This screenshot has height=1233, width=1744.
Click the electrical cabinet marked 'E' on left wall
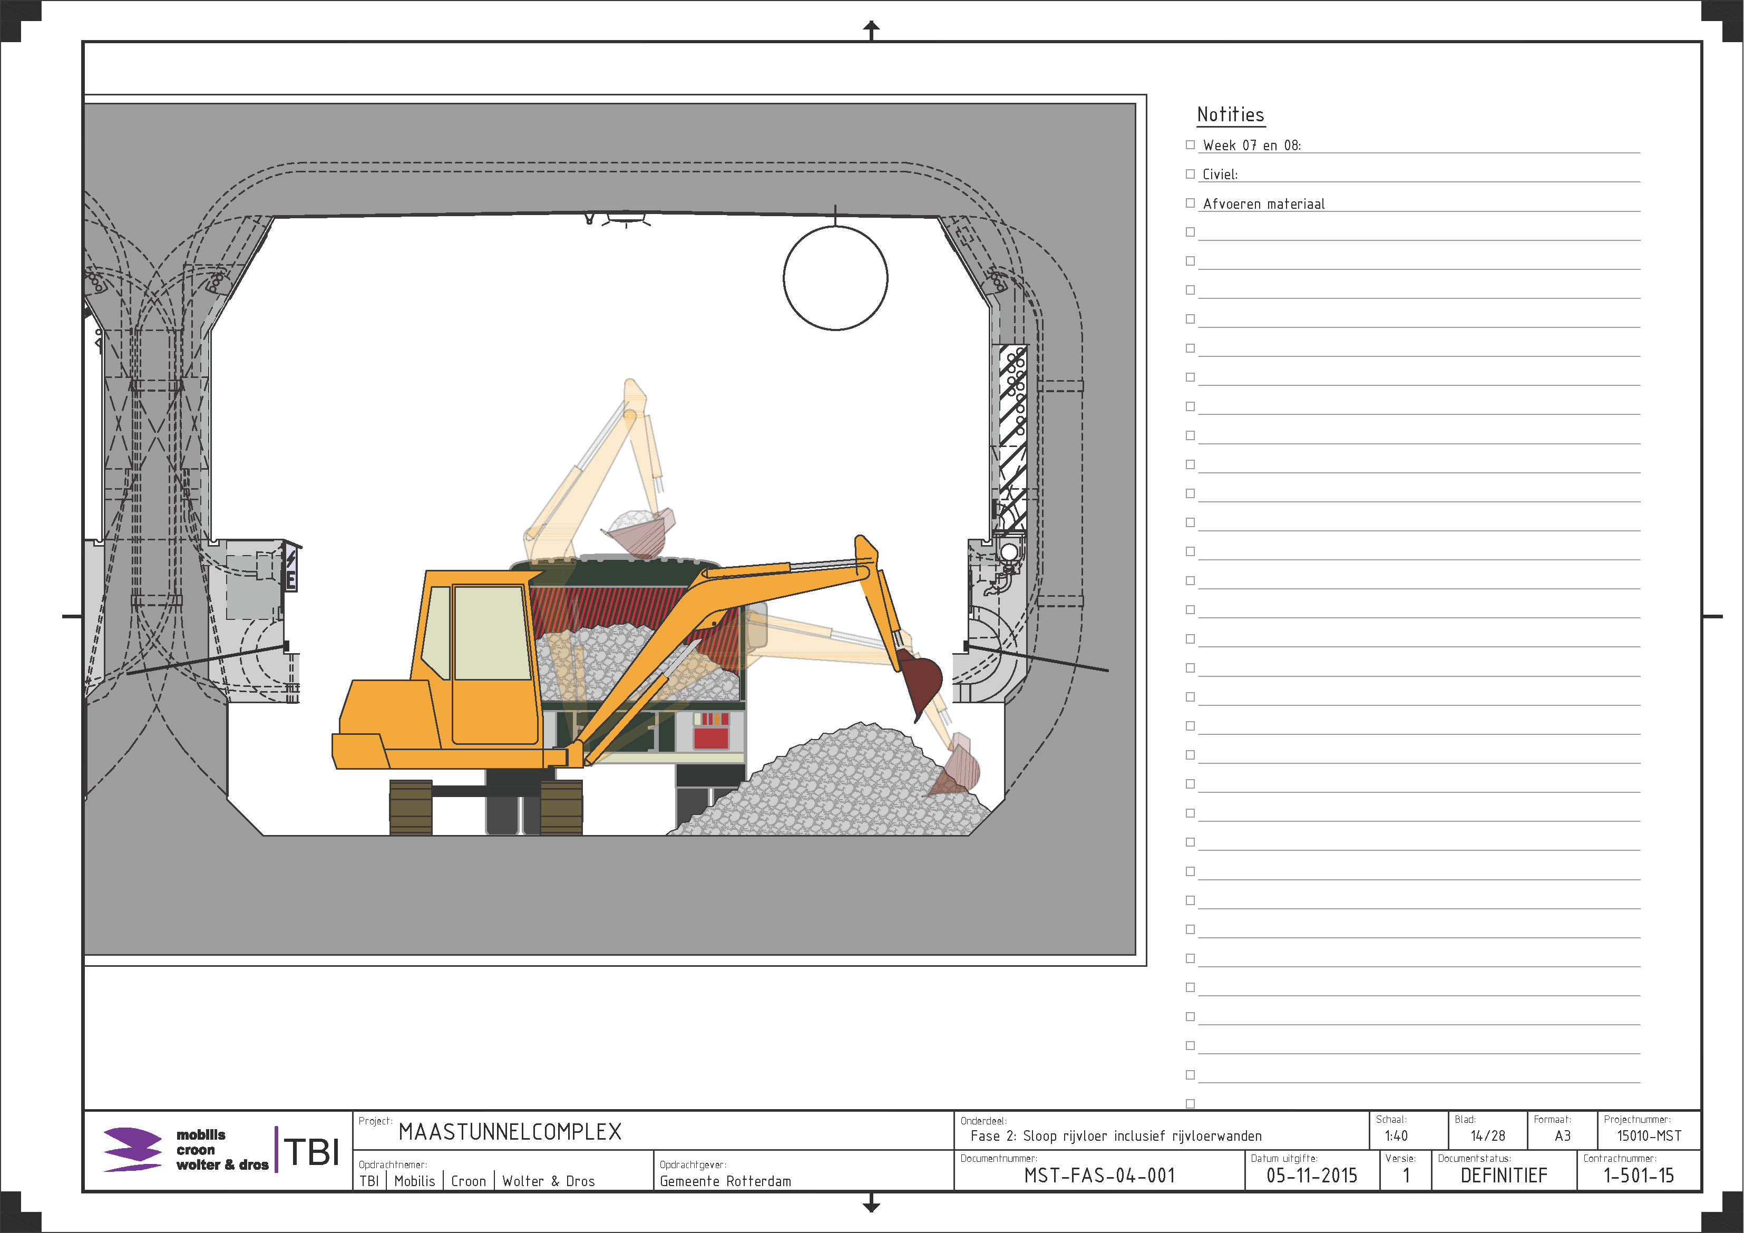click(x=290, y=566)
